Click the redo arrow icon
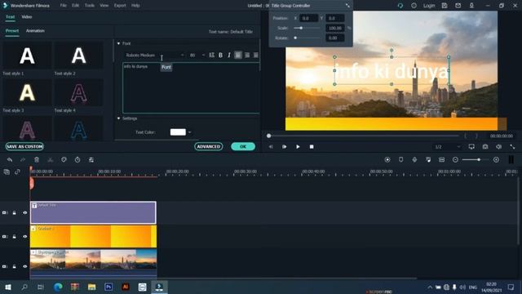Image resolution: width=522 pixels, height=294 pixels. coord(23,160)
